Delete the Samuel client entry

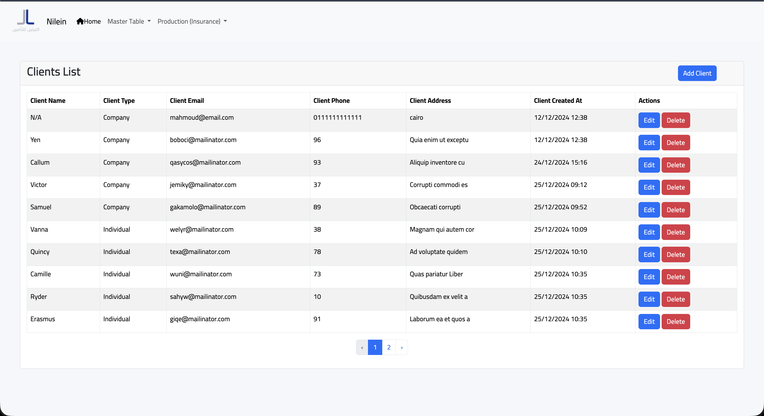pos(675,210)
